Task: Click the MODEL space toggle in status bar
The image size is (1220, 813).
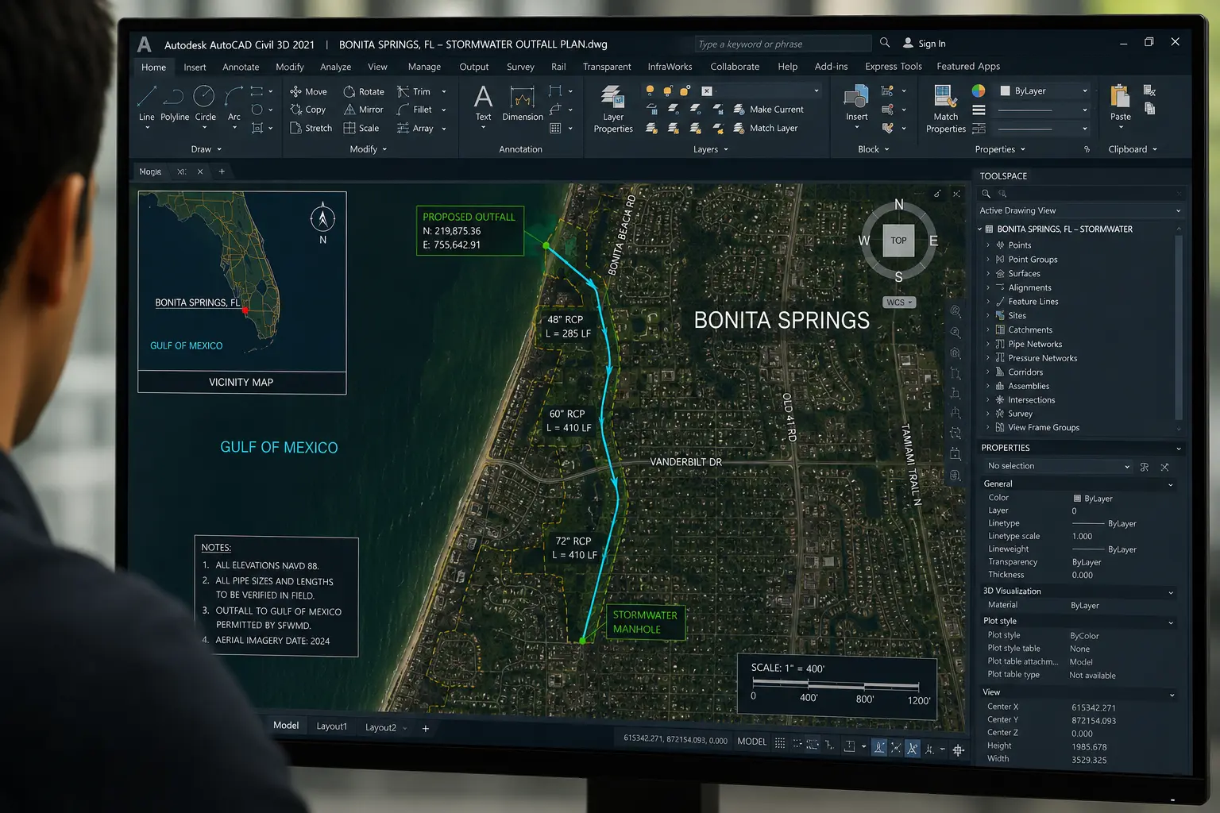Action: pos(751,742)
